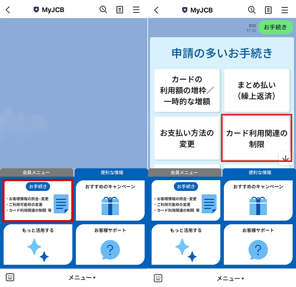The width and height of the screenshot is (296, 287).
Task: Expand the メニュー▼ dropdown on the right screen
Action: coord(230,278)
